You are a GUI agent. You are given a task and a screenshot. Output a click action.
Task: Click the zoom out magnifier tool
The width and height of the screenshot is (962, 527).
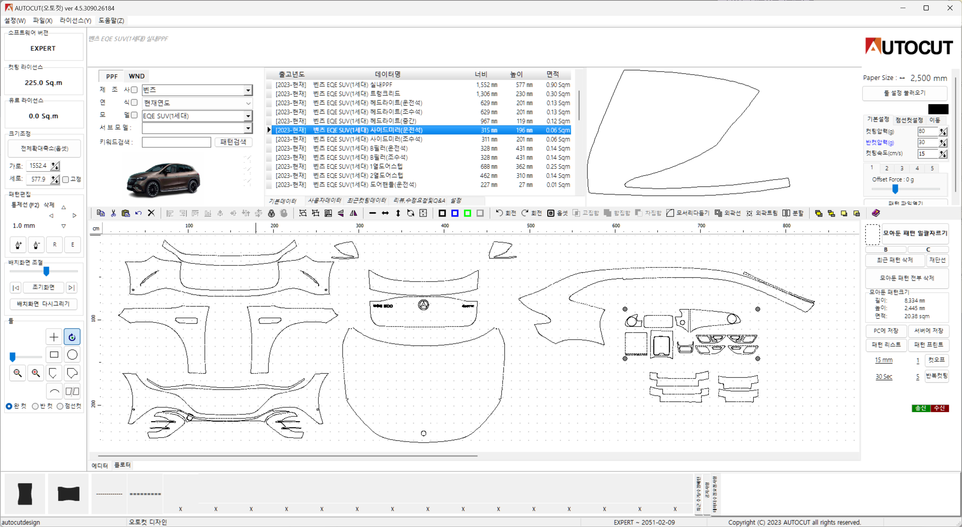tap(17, 373)
